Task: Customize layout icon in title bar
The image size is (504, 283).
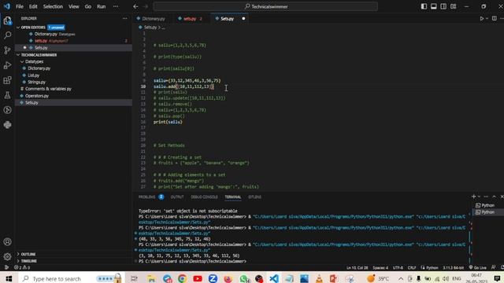Action: click(454, 6)
